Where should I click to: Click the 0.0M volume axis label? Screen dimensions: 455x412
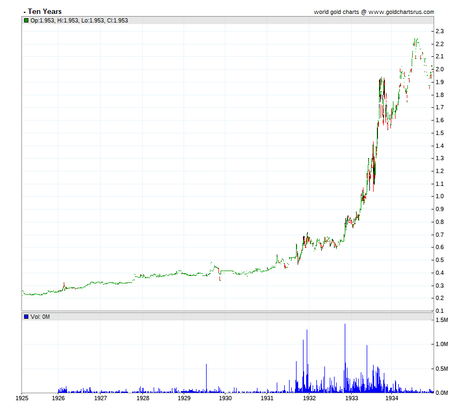tap(442, 393)
